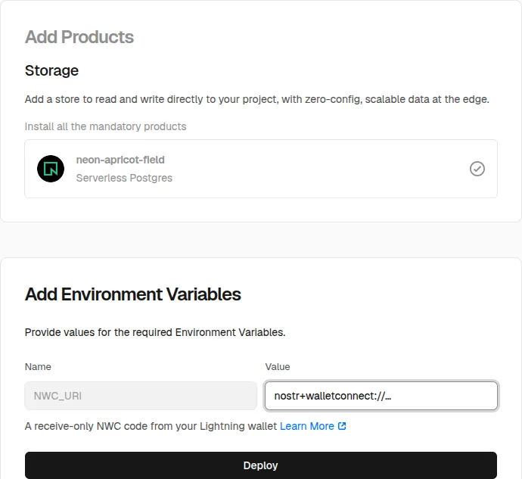Click the Add Products heading
This screenshot has height=479, width=522.
coord(79,37)
